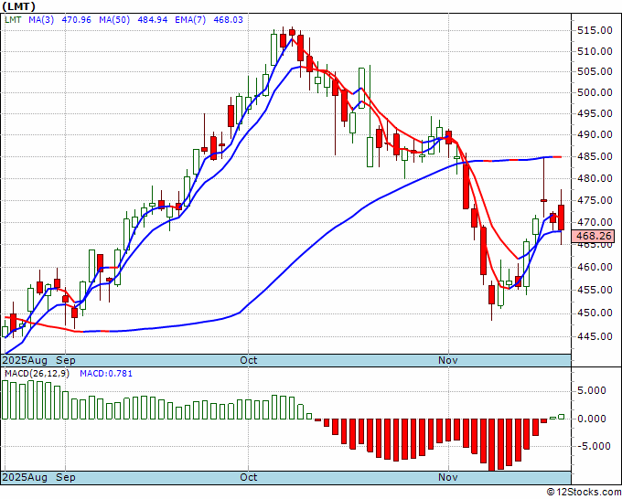622x499 pixels.
Task: Click the Nov label on MACD time axis
Action: (x=448, y=477)
